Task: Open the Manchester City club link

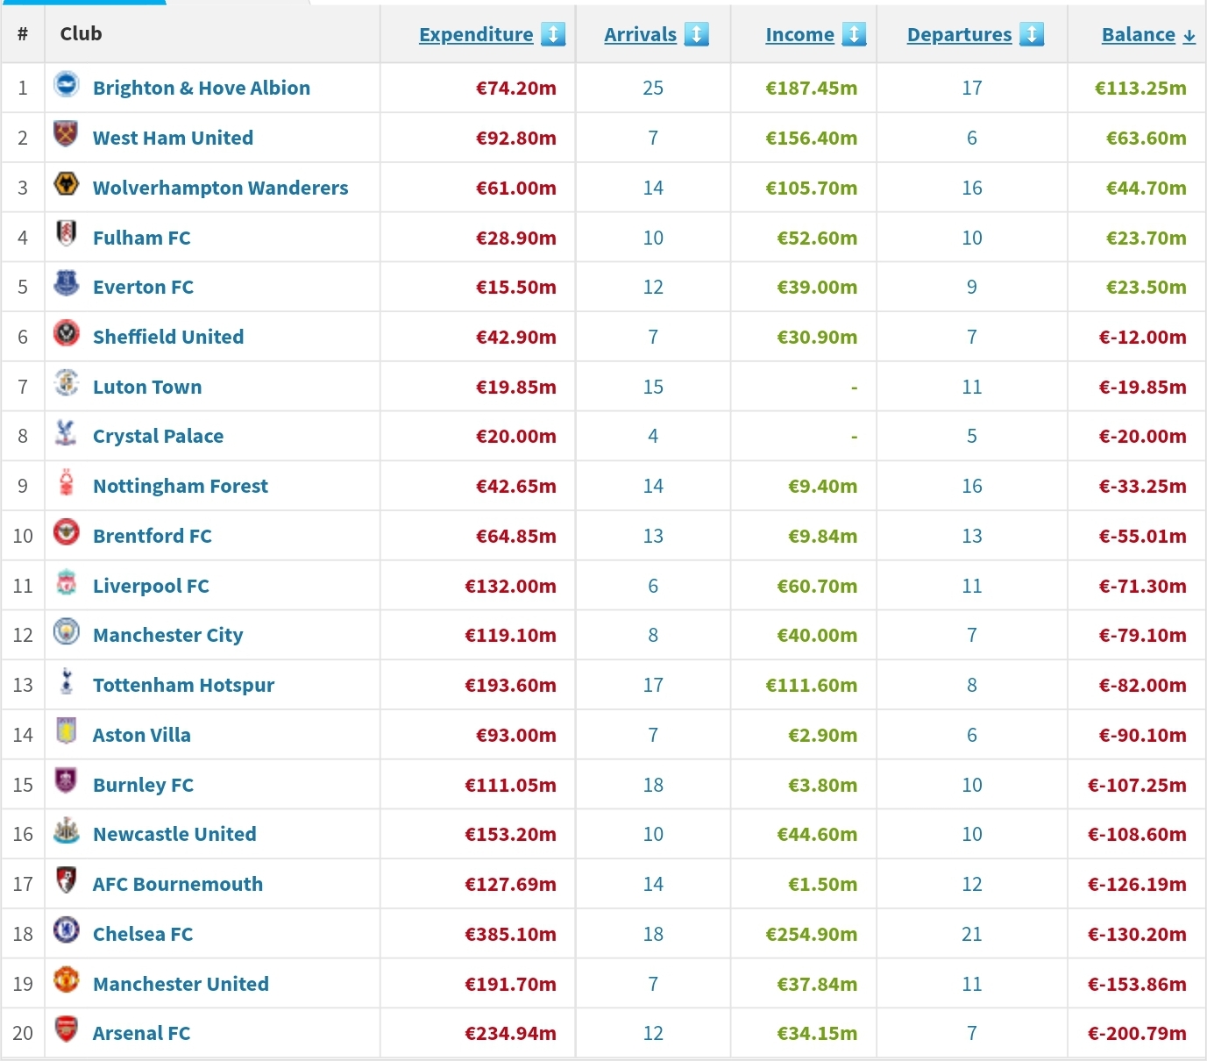Action: (x=167, y=635)
